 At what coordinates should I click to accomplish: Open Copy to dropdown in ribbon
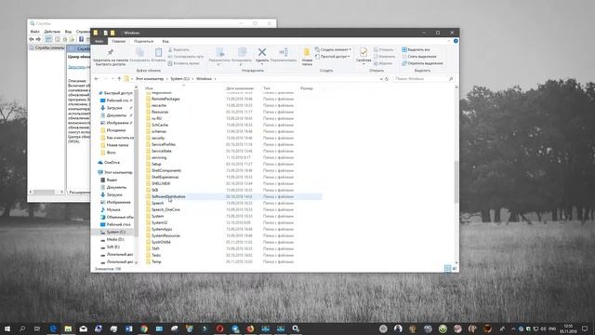coord(242,56)
